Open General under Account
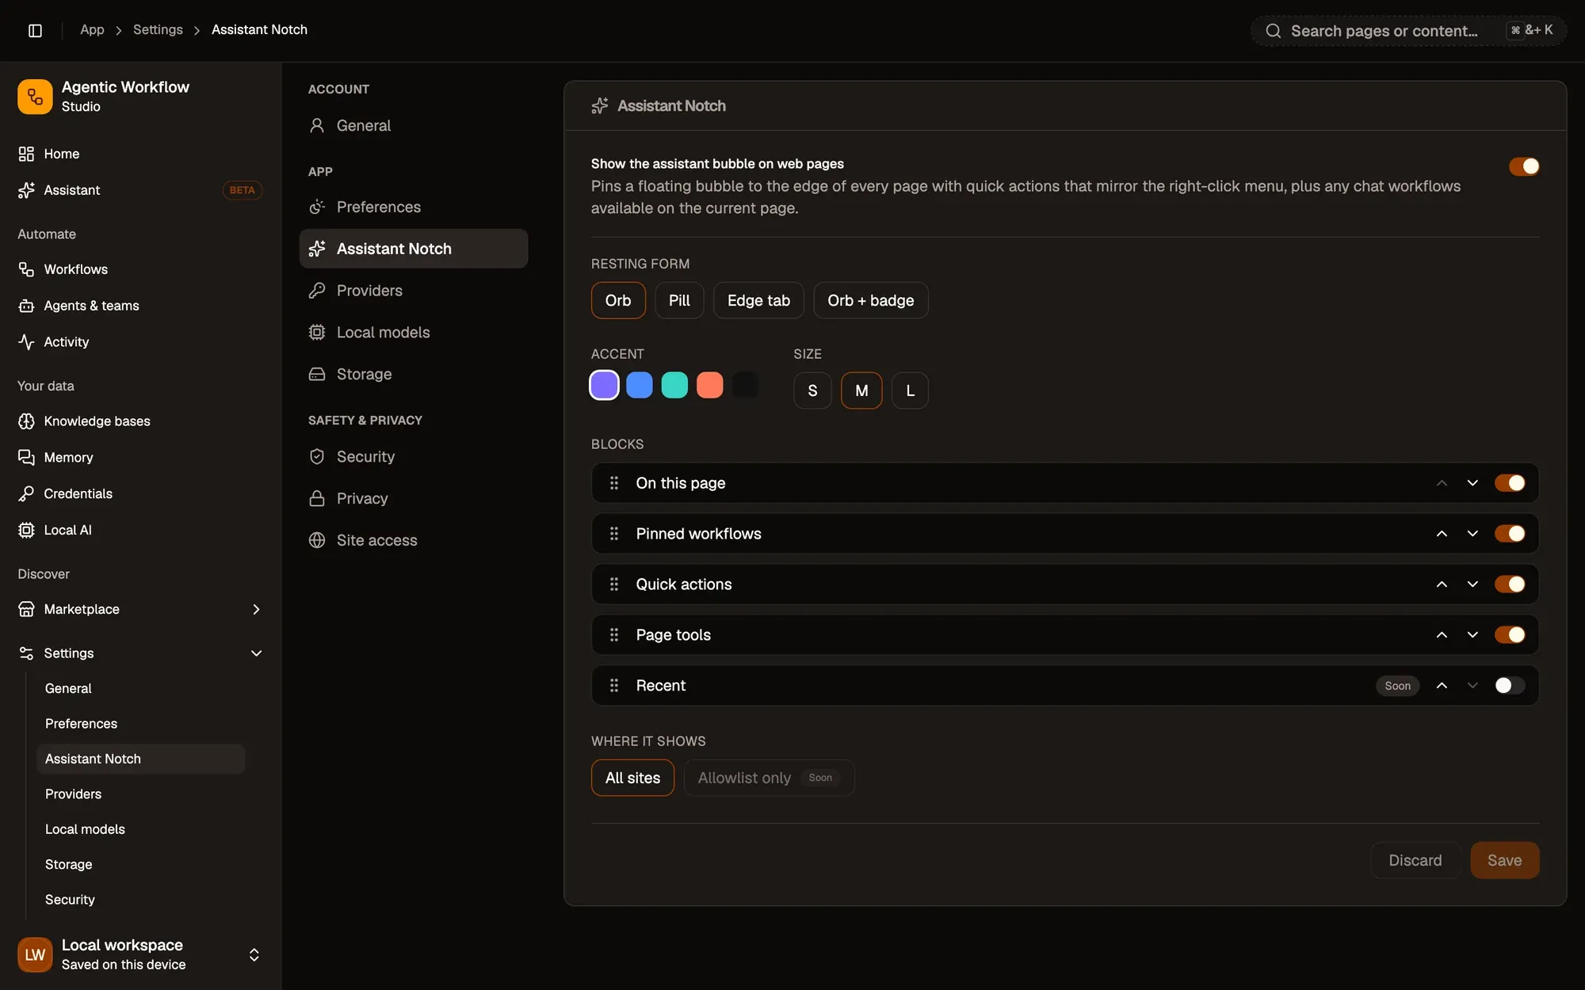This screenshot has width=1585, height=990. (x=414, y=125)
